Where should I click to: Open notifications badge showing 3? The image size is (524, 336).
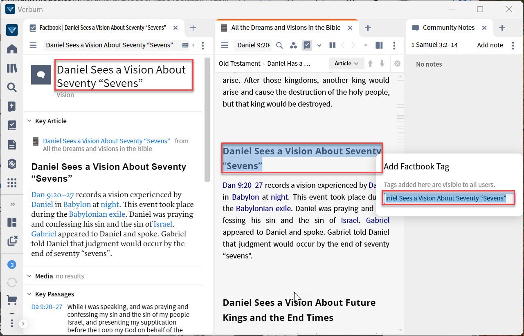[12, 265]
